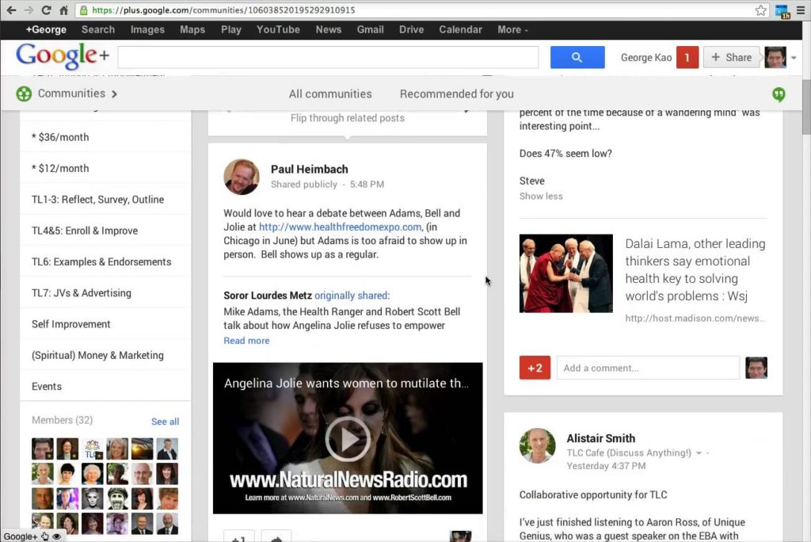Image resolution: width=811 pixels, height=542 pixels.
Task: Open Play in Google bar
Action: coord(231,29)
